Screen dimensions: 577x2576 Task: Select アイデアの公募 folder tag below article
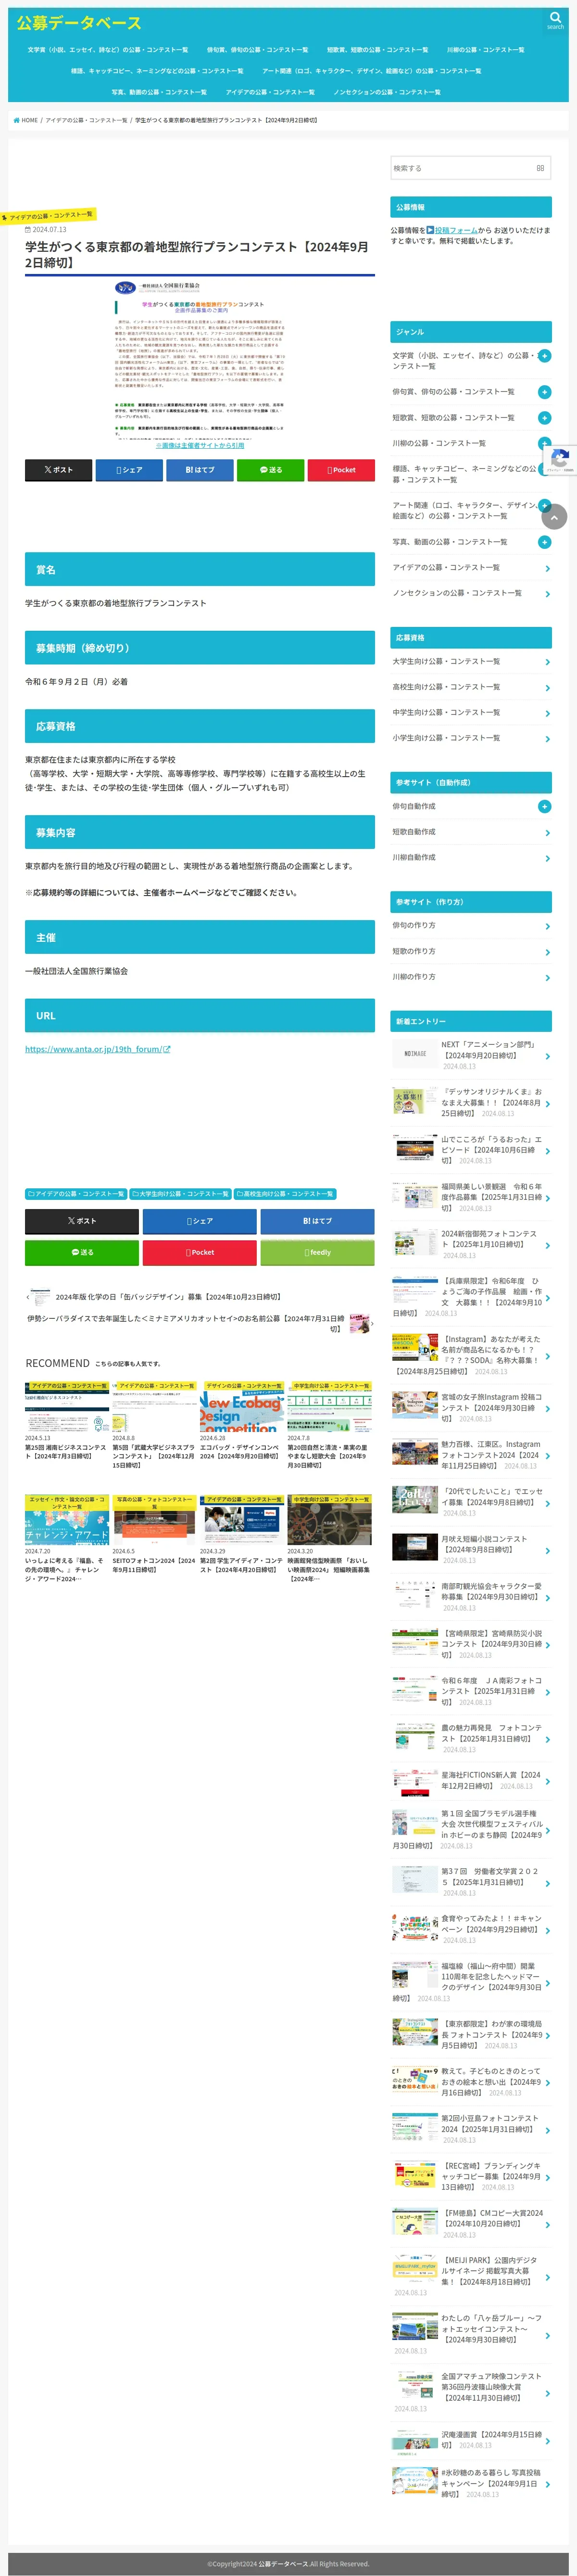pos(76,1193)
